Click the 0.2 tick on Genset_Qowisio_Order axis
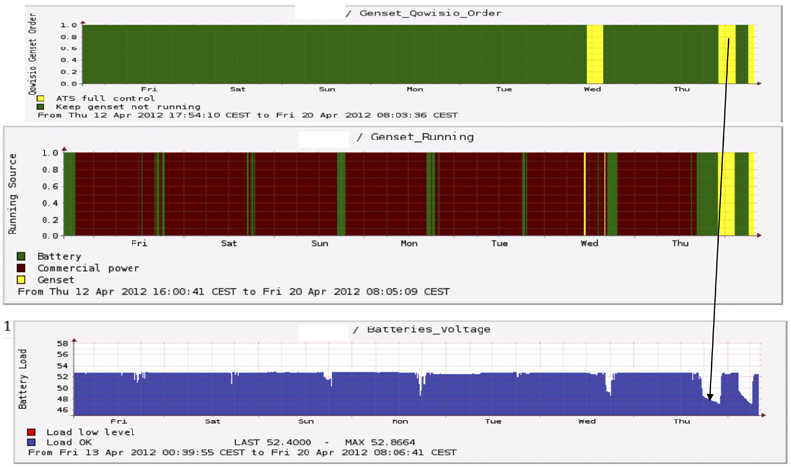 point(69,72)
